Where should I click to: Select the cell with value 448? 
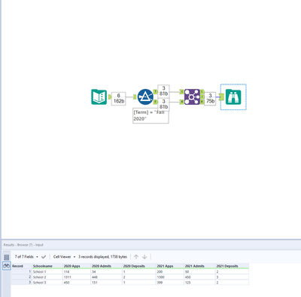click(x=106, y=277)
